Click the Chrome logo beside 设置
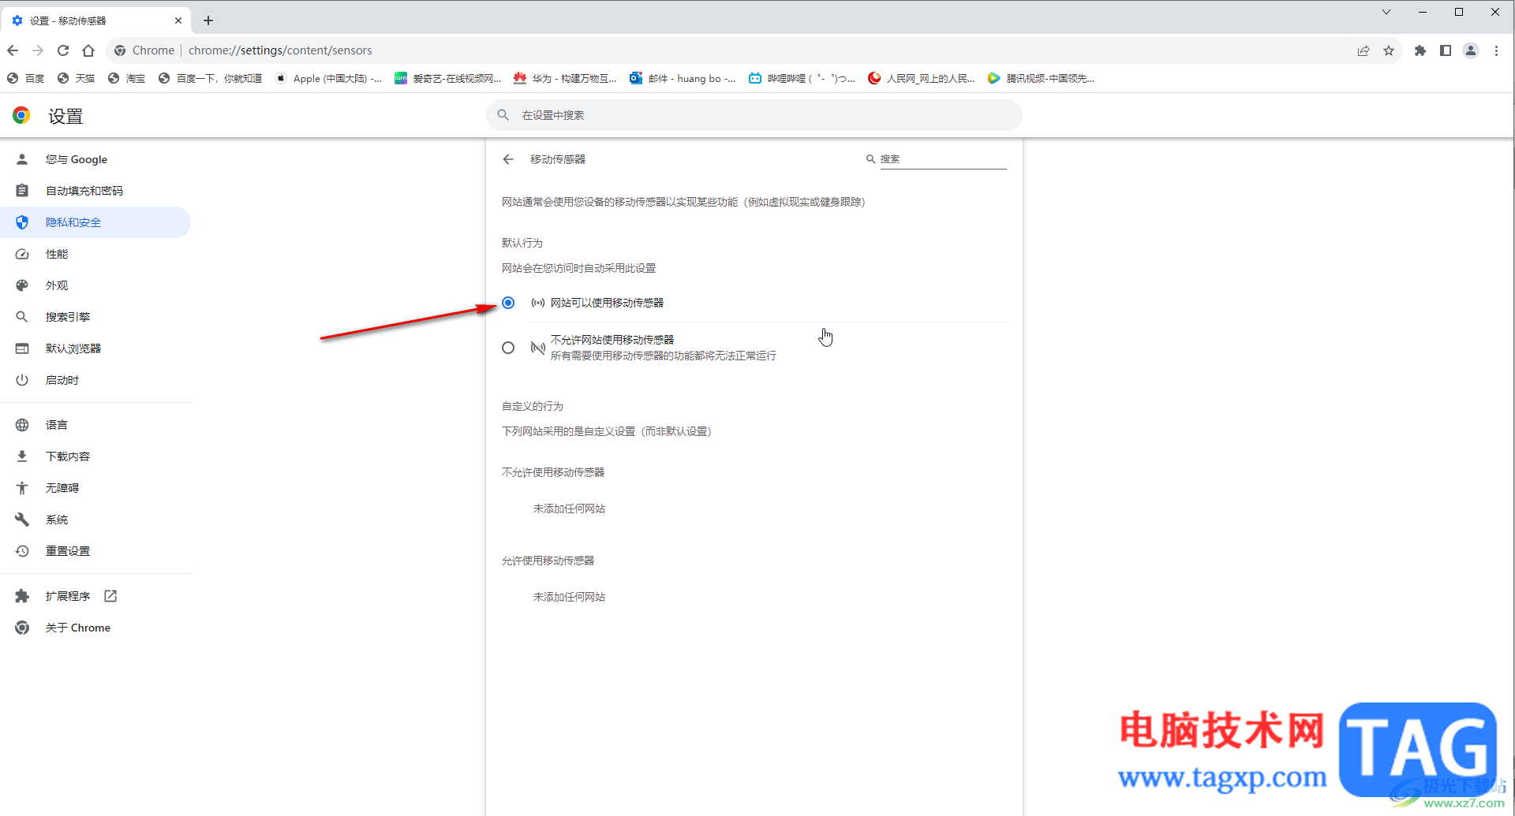This screenshot has height=816, width=1515. (x=21, y=115)
